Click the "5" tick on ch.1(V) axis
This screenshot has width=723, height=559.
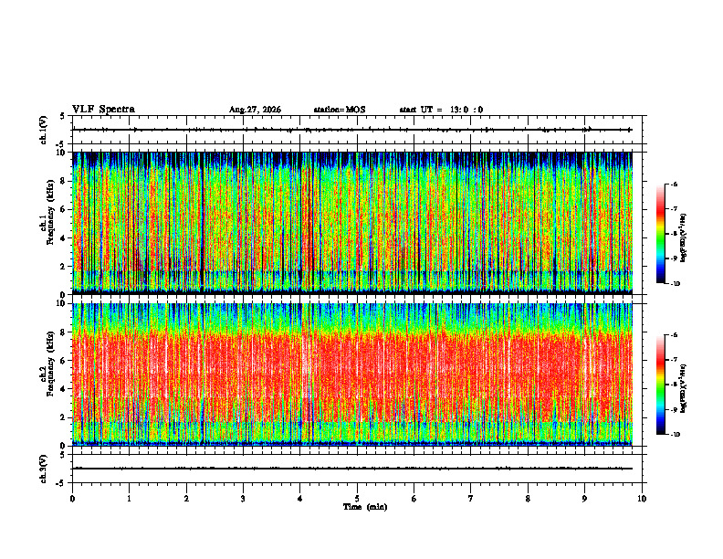pos(62,116)
